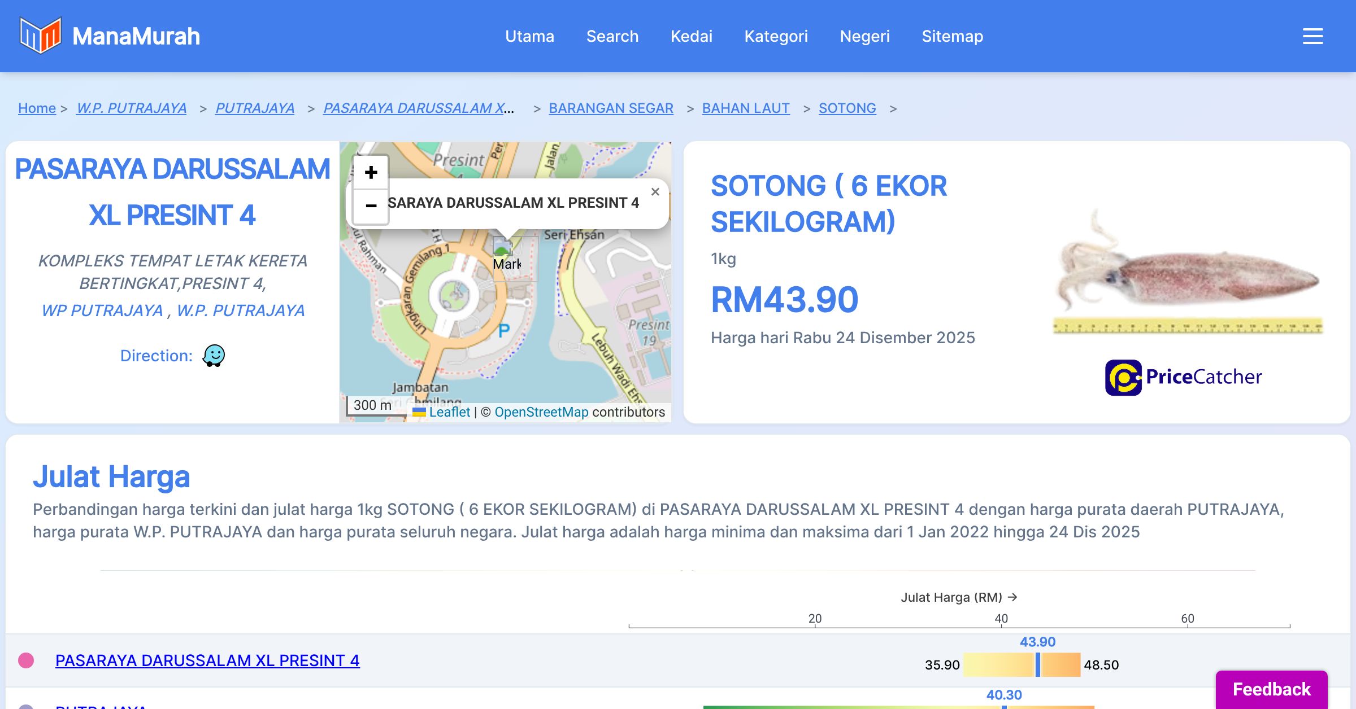Open the Utama menu item
The height and width of the screenshot is (709, 1356).
tap(529, 36)
